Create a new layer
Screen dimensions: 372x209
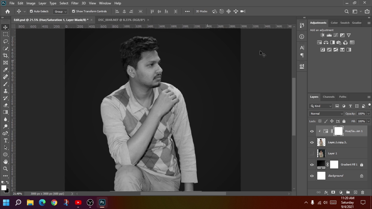[355, 192]
